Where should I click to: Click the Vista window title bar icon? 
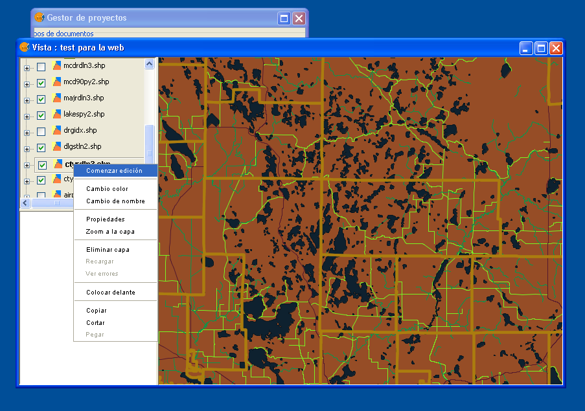(x=25, y=47)
